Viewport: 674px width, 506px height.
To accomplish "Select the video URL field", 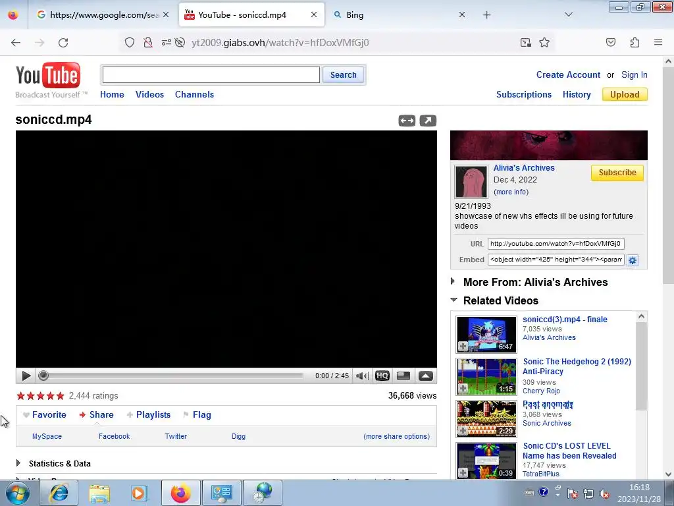I will pyautogui.click(x=556, y=244).
